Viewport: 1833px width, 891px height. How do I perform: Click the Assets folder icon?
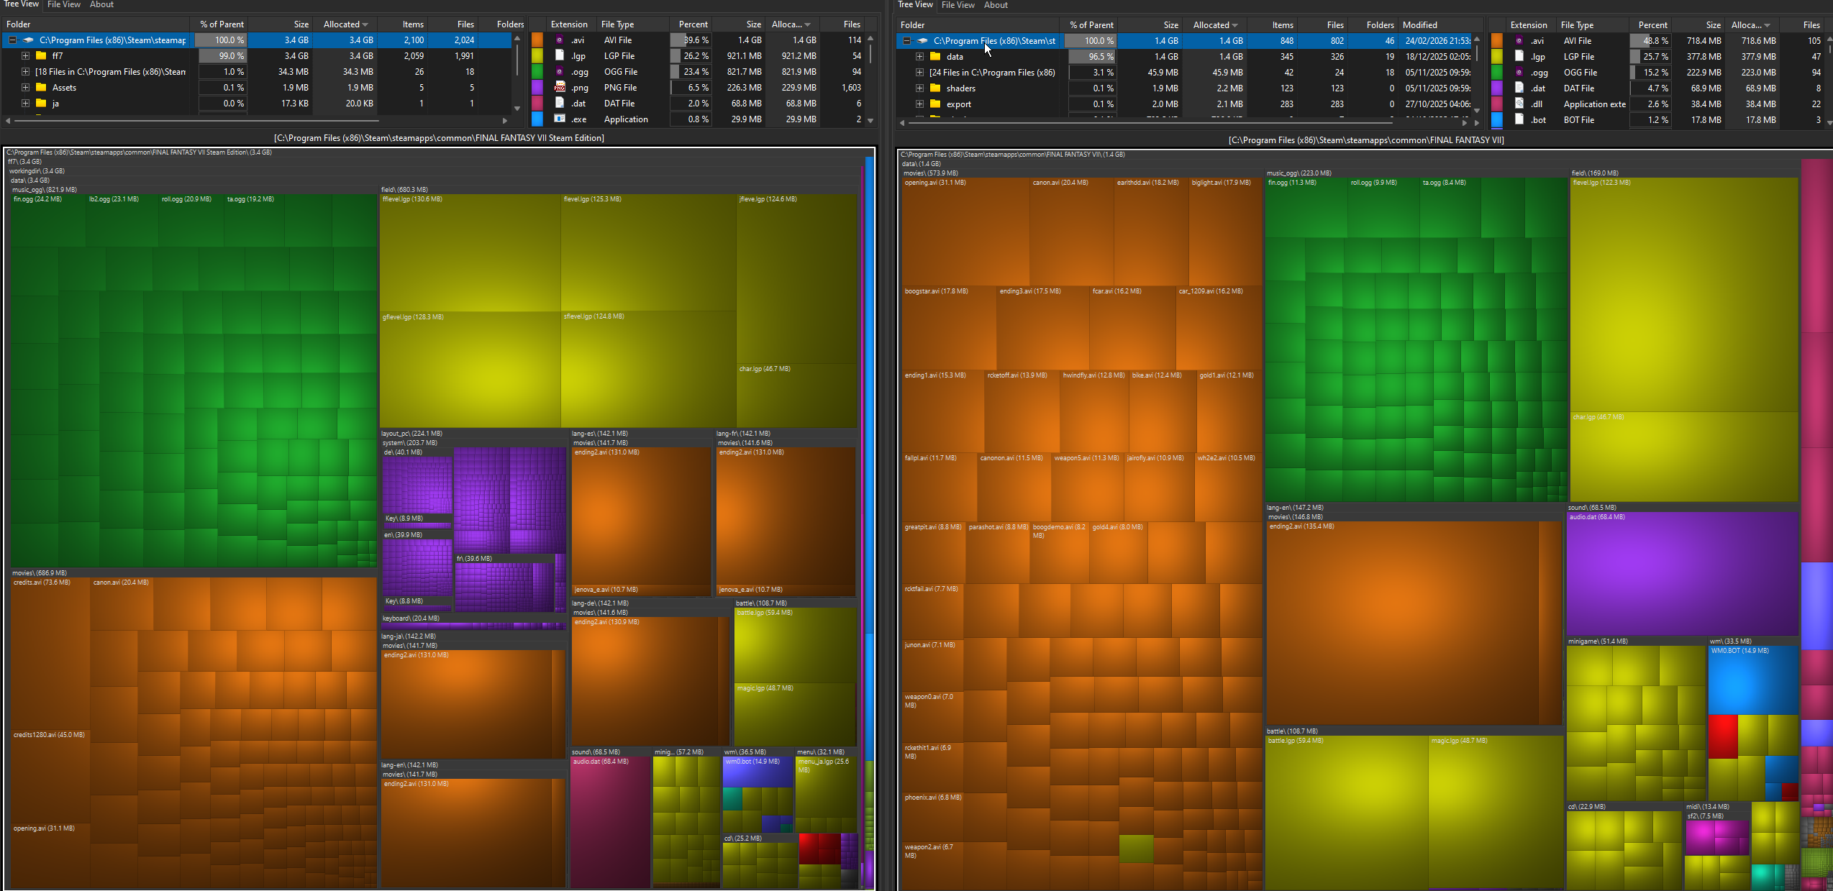pyautogui.click(x=41, y=88)
